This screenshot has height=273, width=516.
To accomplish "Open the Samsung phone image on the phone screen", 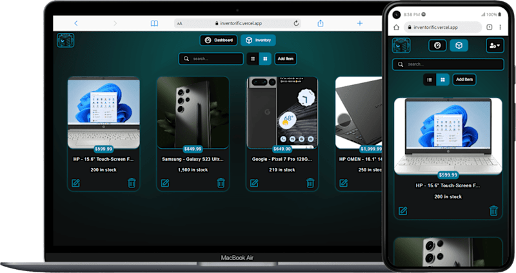I will point(448,252).
